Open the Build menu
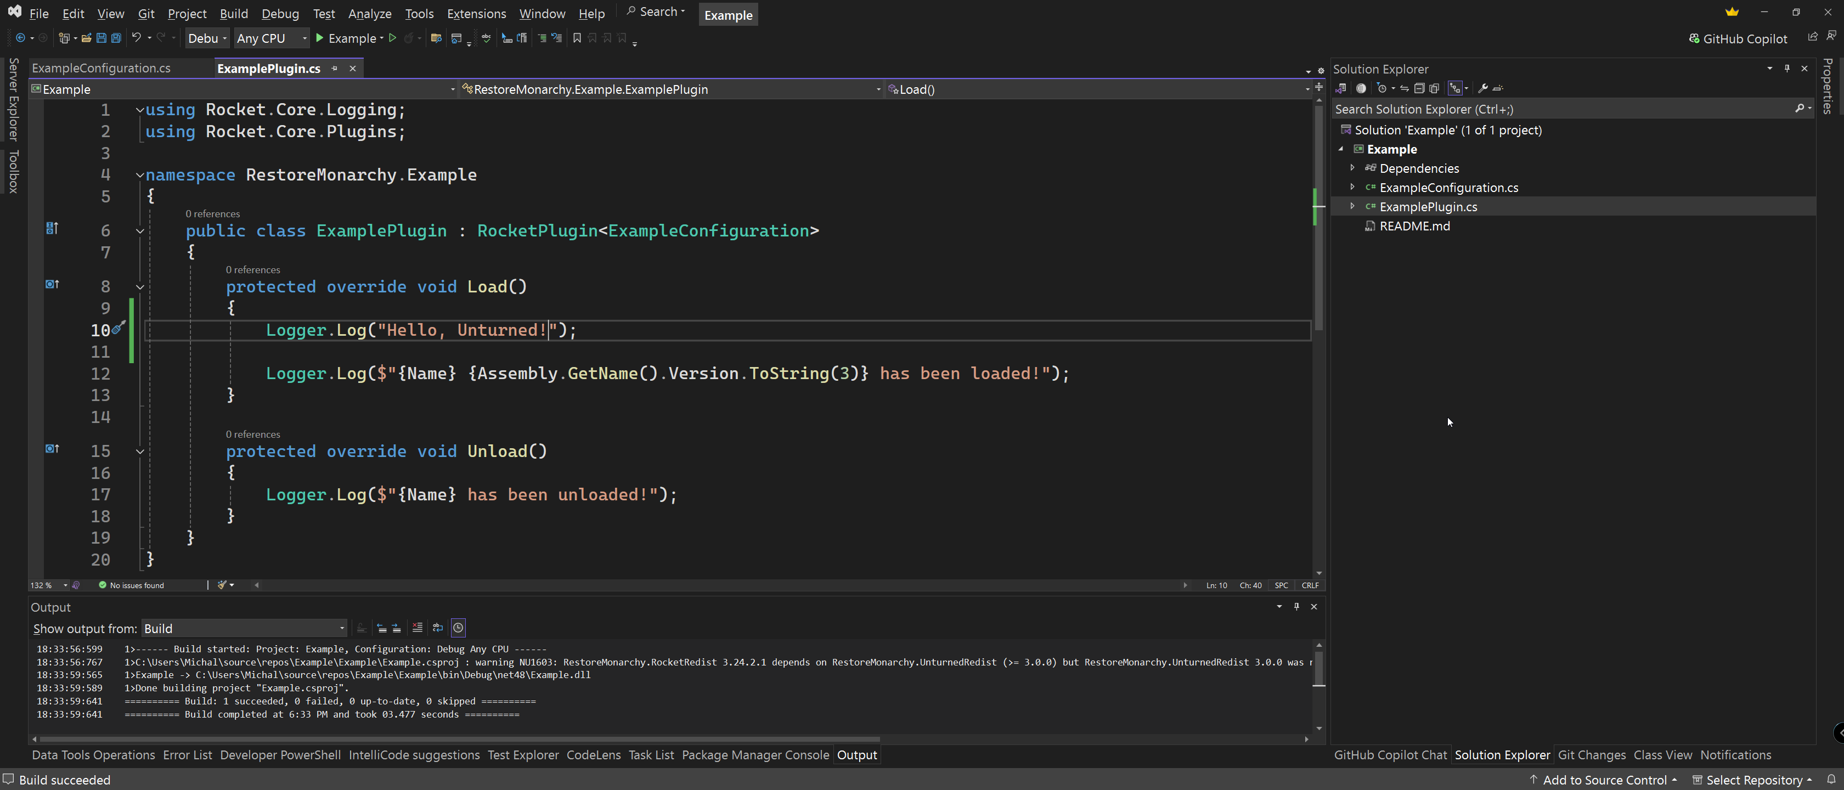The width and height of the screenshot is (1844, 790). pyautogui.click(x=233, y=14)
